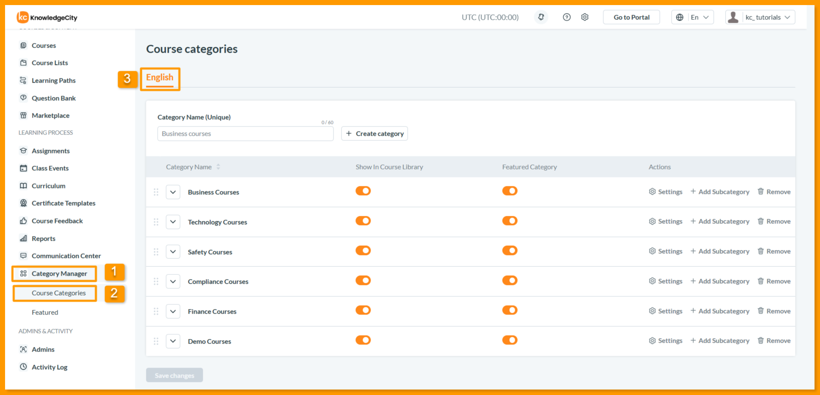Open Settings for Business Courses

point(665,191)
